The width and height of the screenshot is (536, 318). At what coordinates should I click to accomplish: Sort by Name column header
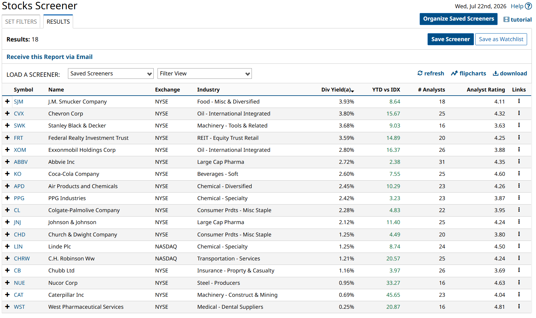(x=56, y=90)
